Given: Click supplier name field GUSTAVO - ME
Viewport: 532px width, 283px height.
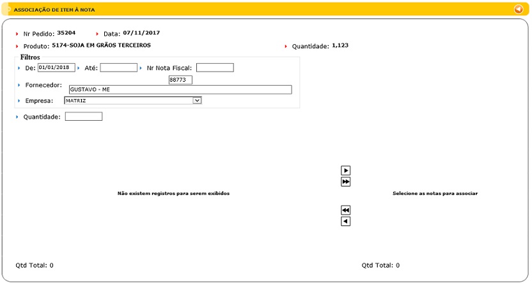Looking at the screenshot, I should (179, 89).
